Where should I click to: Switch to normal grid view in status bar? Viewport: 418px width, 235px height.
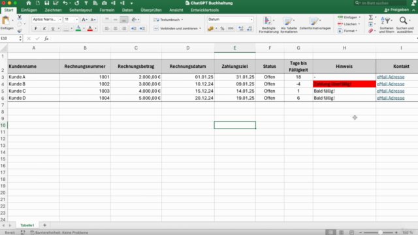(331, 232)
